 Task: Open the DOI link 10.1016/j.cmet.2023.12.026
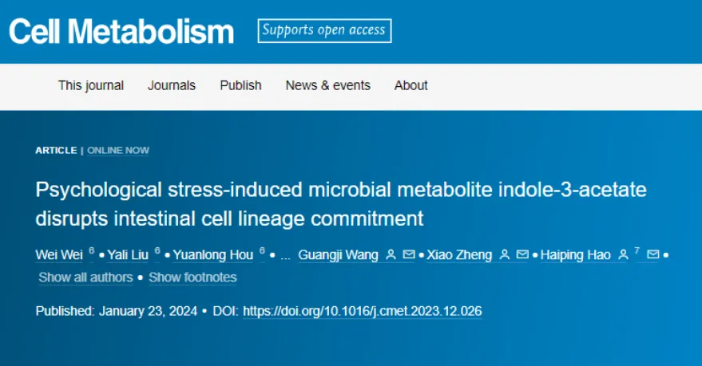[x=363, y=311]
